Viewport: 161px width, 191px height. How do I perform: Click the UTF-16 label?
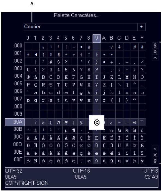[81, 171]
